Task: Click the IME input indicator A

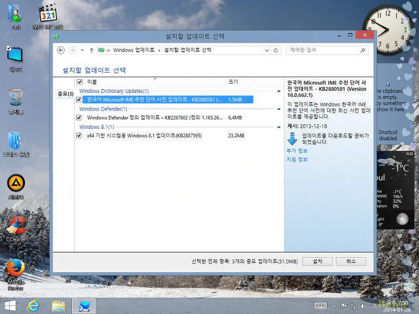Action: (374, 306)
